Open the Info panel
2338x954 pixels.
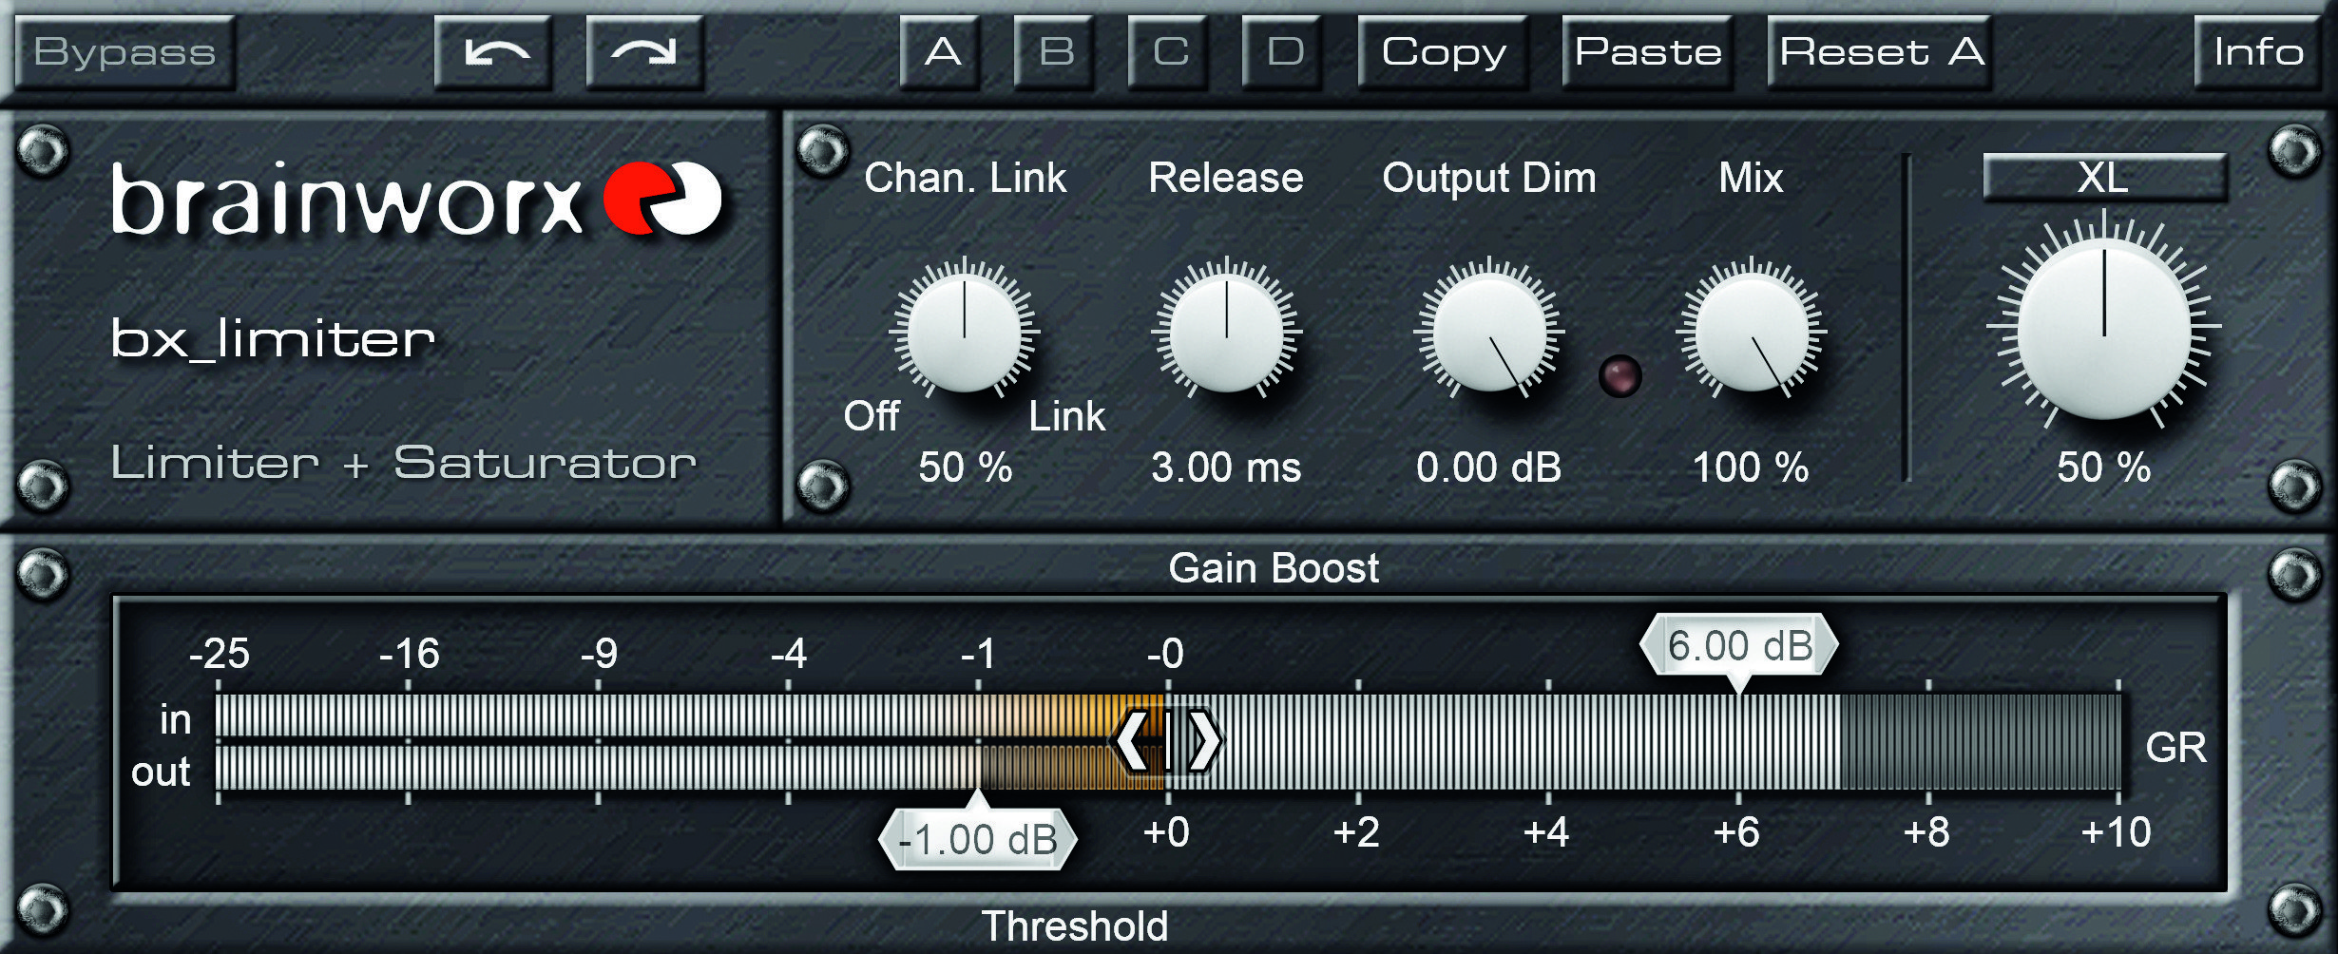(x=2258, y=52)
